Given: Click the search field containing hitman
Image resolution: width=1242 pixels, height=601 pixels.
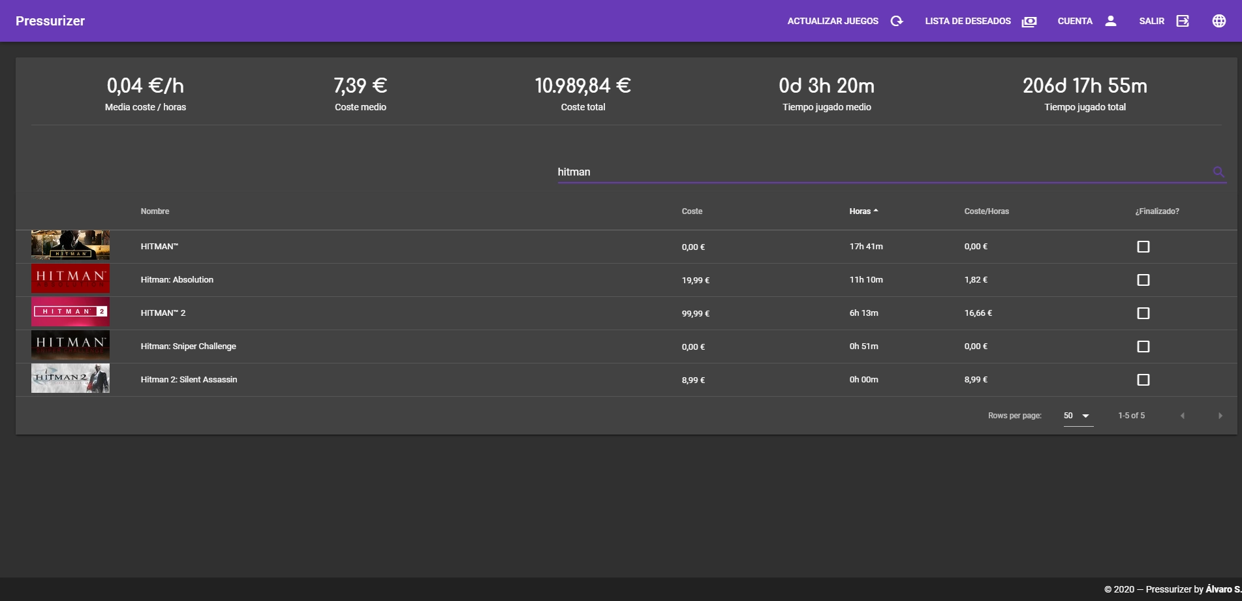Looking at the screenshot, I should pos(884,172).
